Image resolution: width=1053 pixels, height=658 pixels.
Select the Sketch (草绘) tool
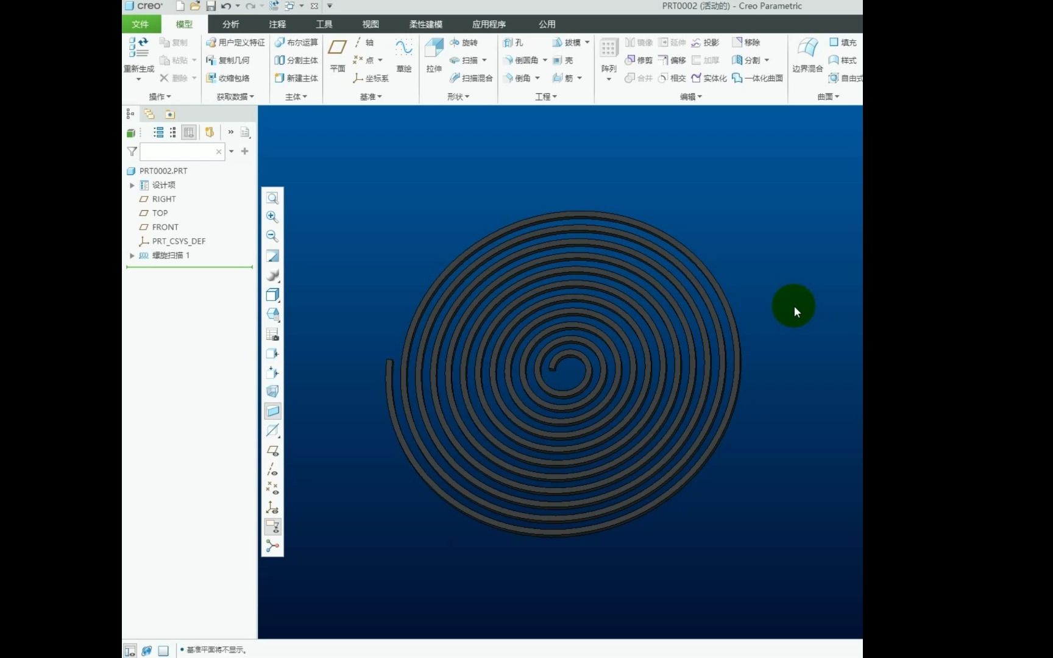click(403, 54)
